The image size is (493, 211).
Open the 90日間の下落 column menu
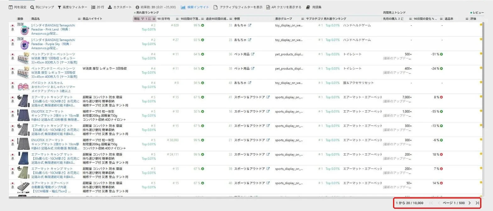coord(202,19)
